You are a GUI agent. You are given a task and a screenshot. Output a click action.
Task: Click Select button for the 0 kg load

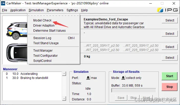(170, 57)
